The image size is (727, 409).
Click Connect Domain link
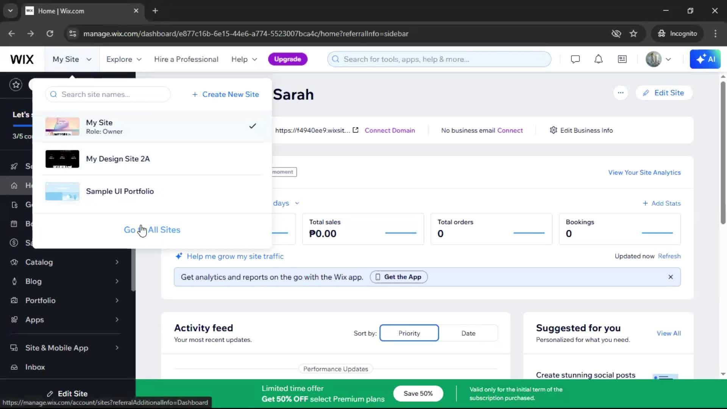point(390,130)
